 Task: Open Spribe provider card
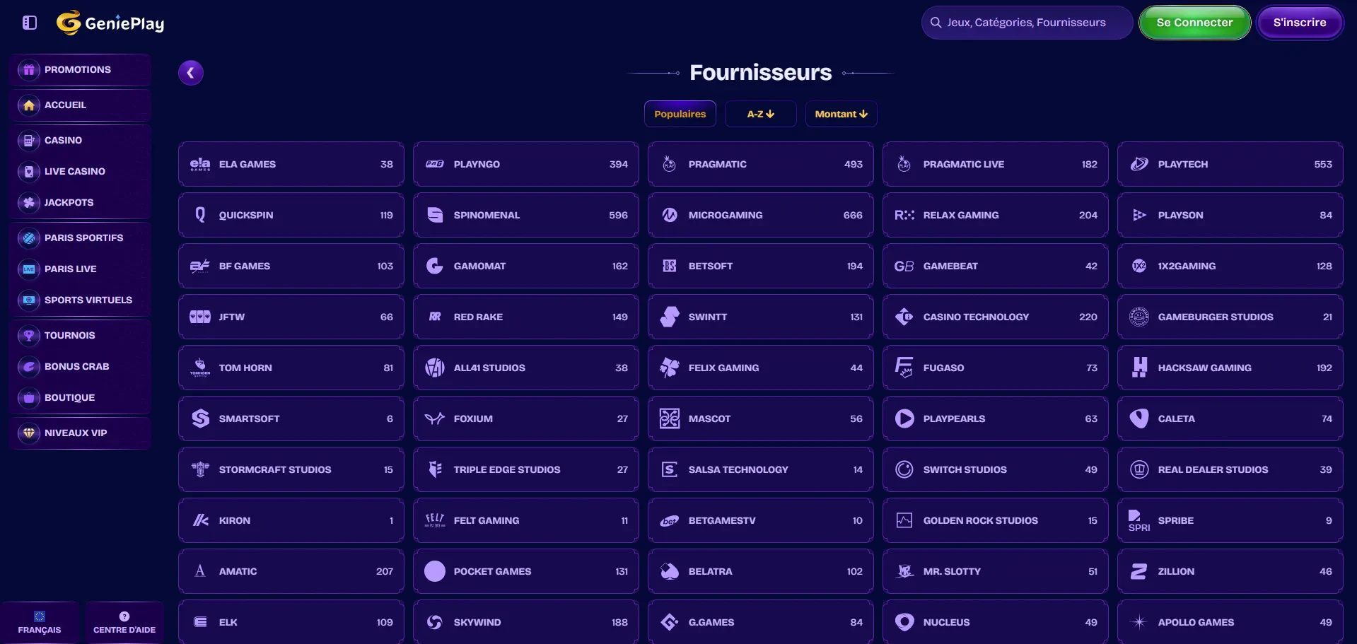pos(1230,520)
